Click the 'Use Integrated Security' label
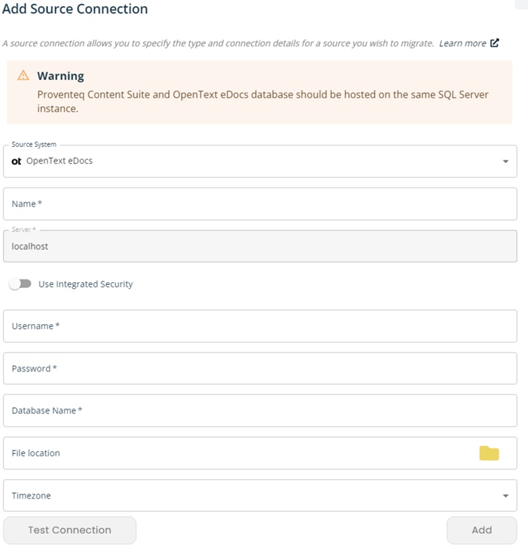This screenshot has width=528, height=548. tap(86, 284)
